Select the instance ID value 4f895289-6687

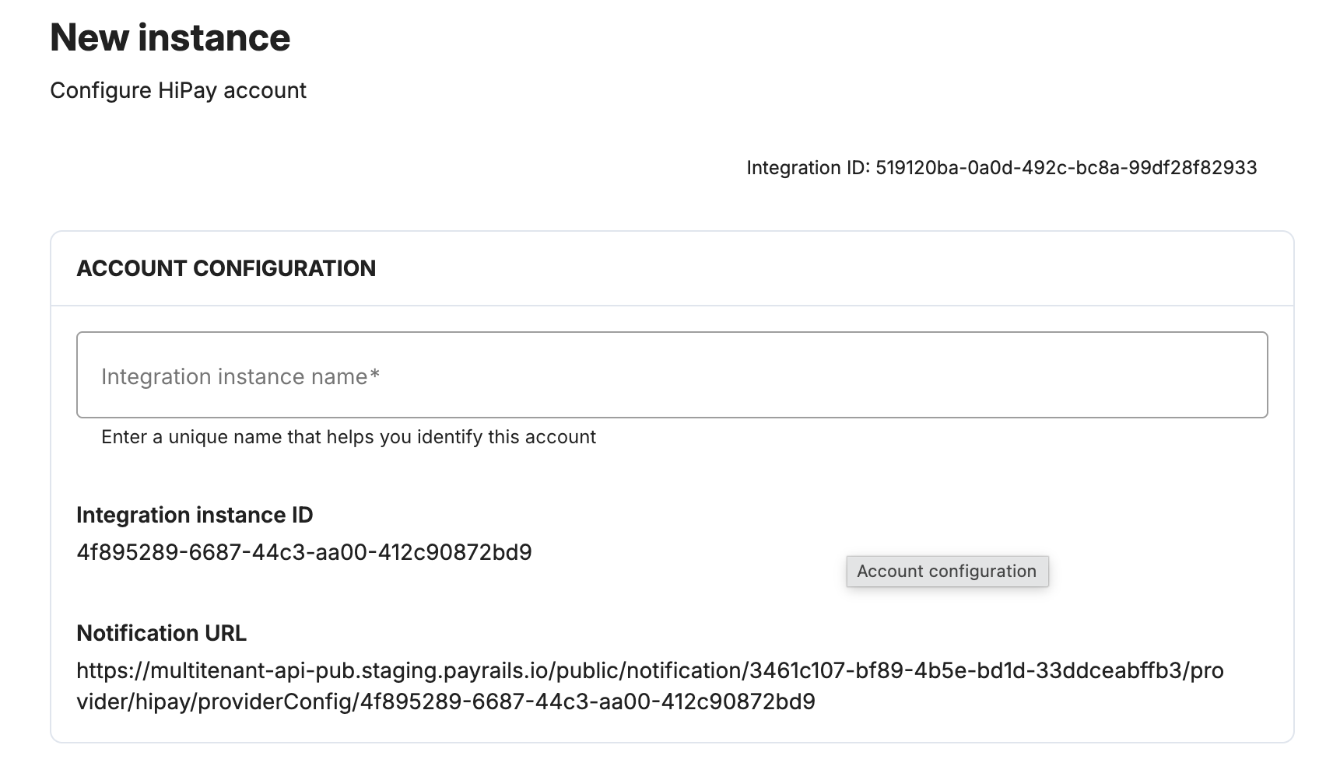pyautogui.click(x=304, y=552)
